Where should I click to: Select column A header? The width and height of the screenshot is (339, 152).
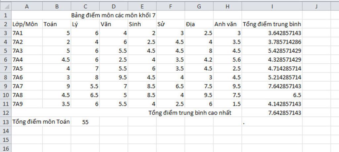pos(27,7)
